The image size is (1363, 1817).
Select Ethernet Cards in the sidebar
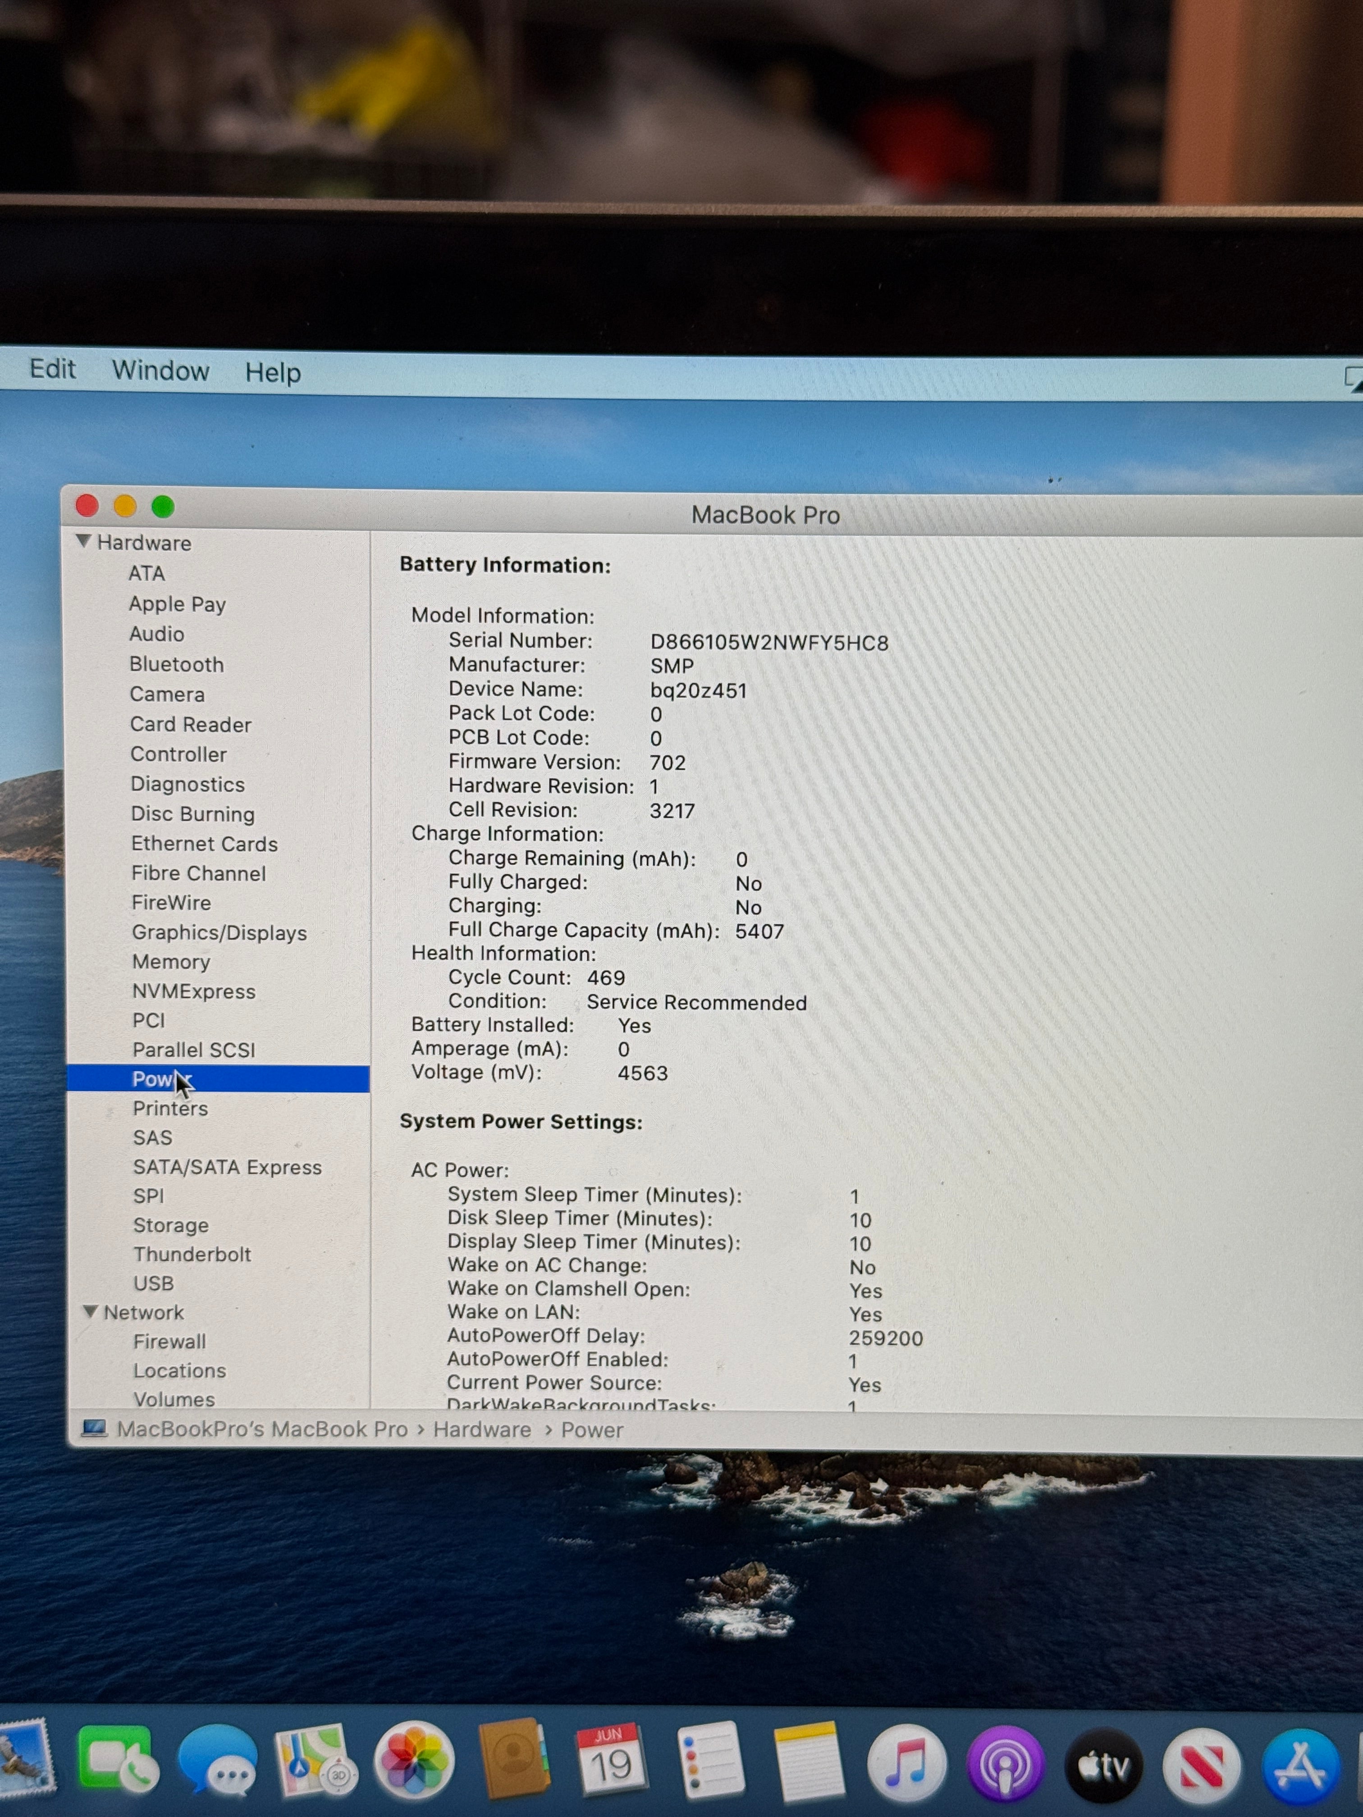205,844
